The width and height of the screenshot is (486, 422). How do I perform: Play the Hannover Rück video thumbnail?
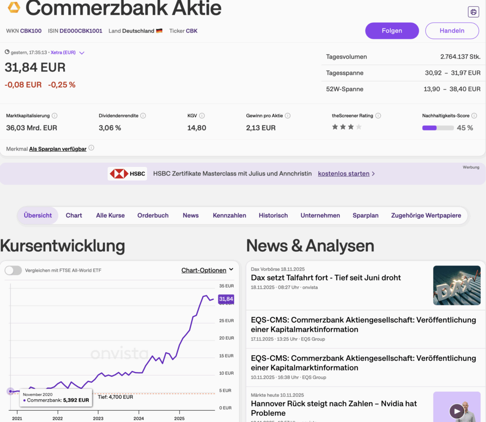[x=457, y=411]
